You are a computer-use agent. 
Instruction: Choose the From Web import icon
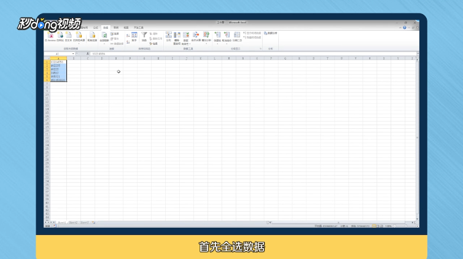click(x=60, y=37)
